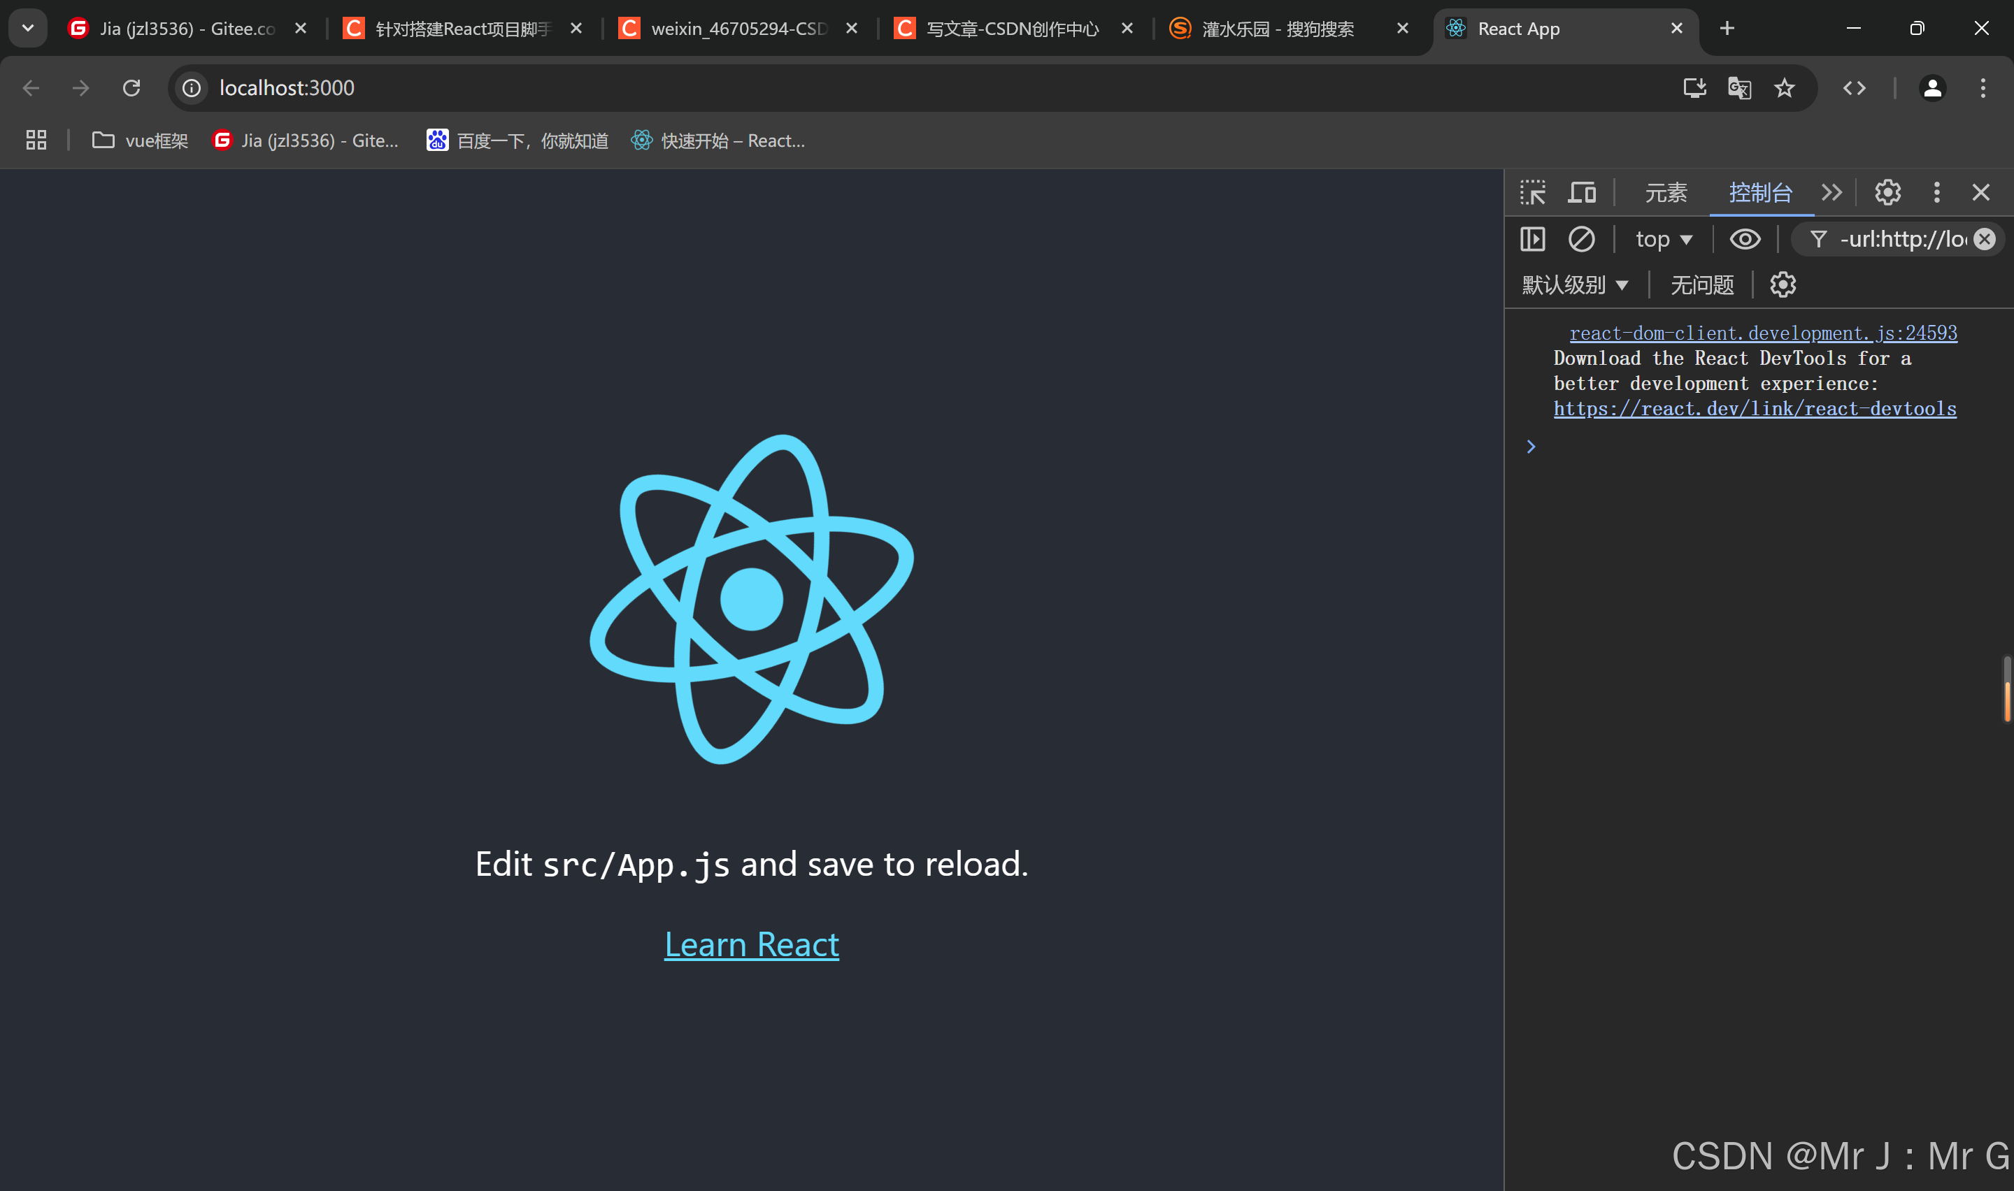Screen dimensions: 2014x1191
Task: Open DevTools settings gear icon
Action: point(1887,193)
